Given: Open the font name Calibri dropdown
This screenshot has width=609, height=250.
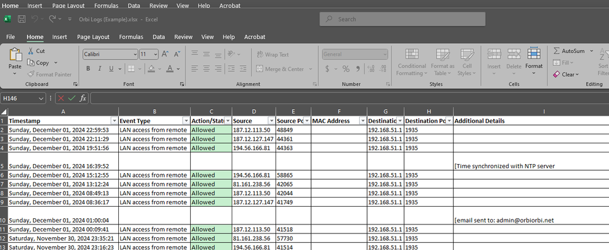Looking at the screenshot, I should coord(135,54).
